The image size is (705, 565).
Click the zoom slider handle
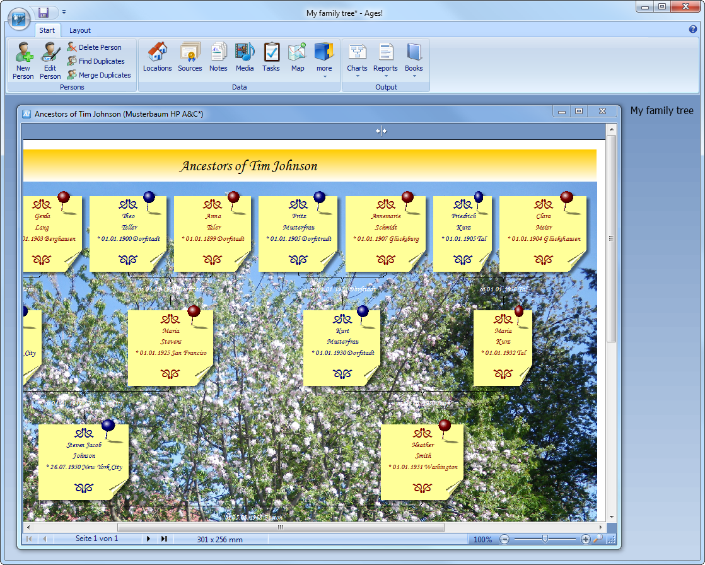pos(545,539)
